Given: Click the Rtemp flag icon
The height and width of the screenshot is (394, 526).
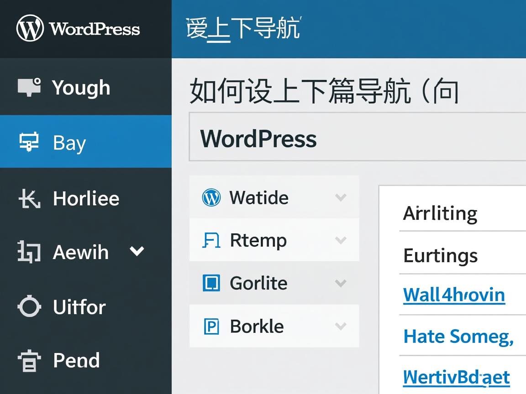Looking at the screenshot, I should tap(211, 240).
